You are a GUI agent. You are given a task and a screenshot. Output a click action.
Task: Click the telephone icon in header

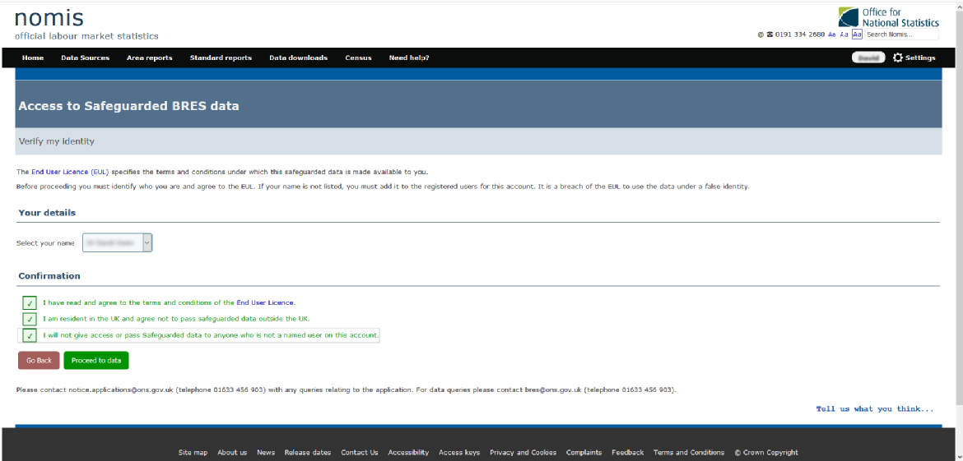[x=770, y=35]
